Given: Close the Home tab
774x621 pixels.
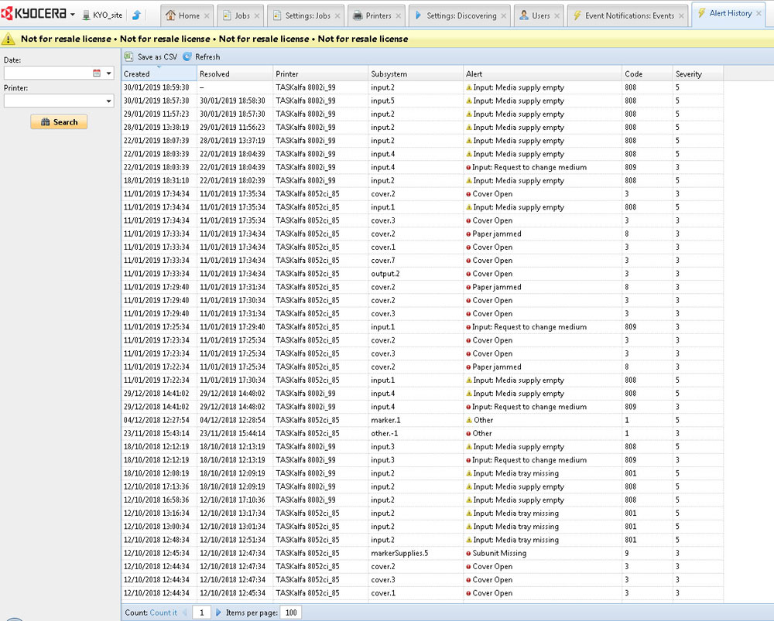Looking at the screenshot, I should [x=207, y=15].
